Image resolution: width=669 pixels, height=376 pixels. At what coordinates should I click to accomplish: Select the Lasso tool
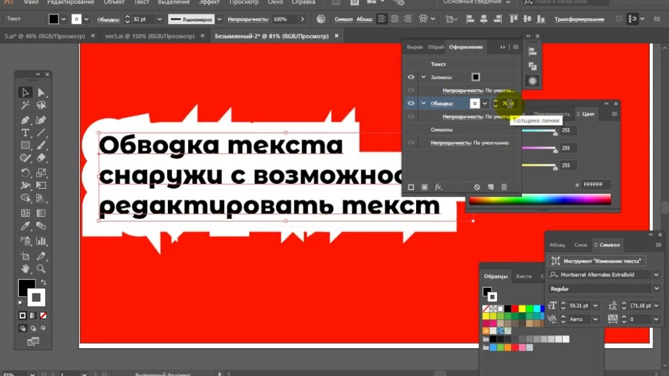click(x=41, y=105)
